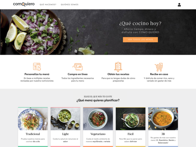Select the Fácil menu photo

[x=131, y=119]
